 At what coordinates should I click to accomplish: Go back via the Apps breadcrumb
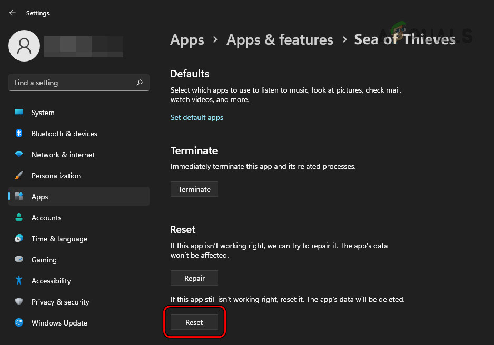click(x=187, y=39)
